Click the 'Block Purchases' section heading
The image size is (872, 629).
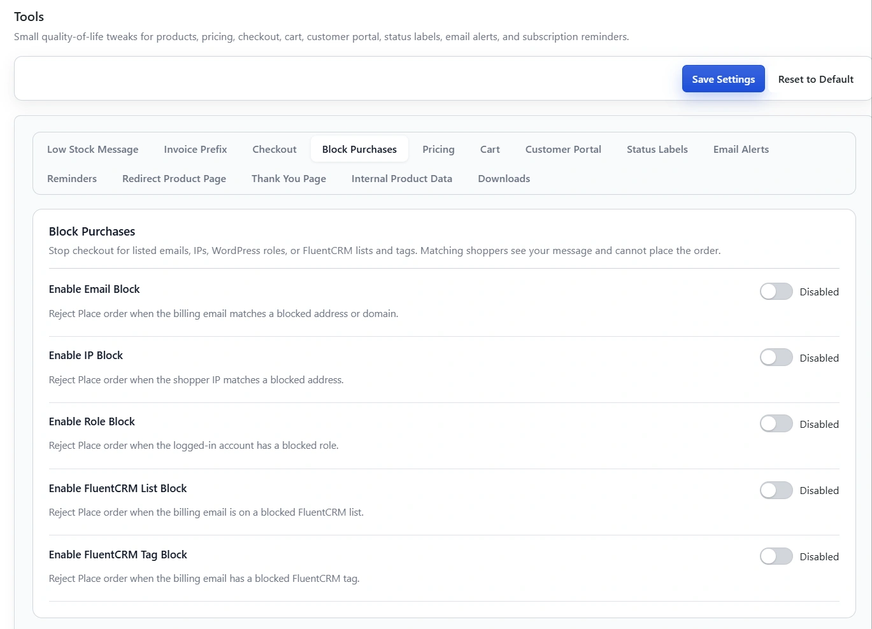[92, 232]
